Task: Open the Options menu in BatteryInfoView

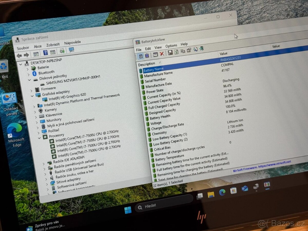Action: point(171,46)
